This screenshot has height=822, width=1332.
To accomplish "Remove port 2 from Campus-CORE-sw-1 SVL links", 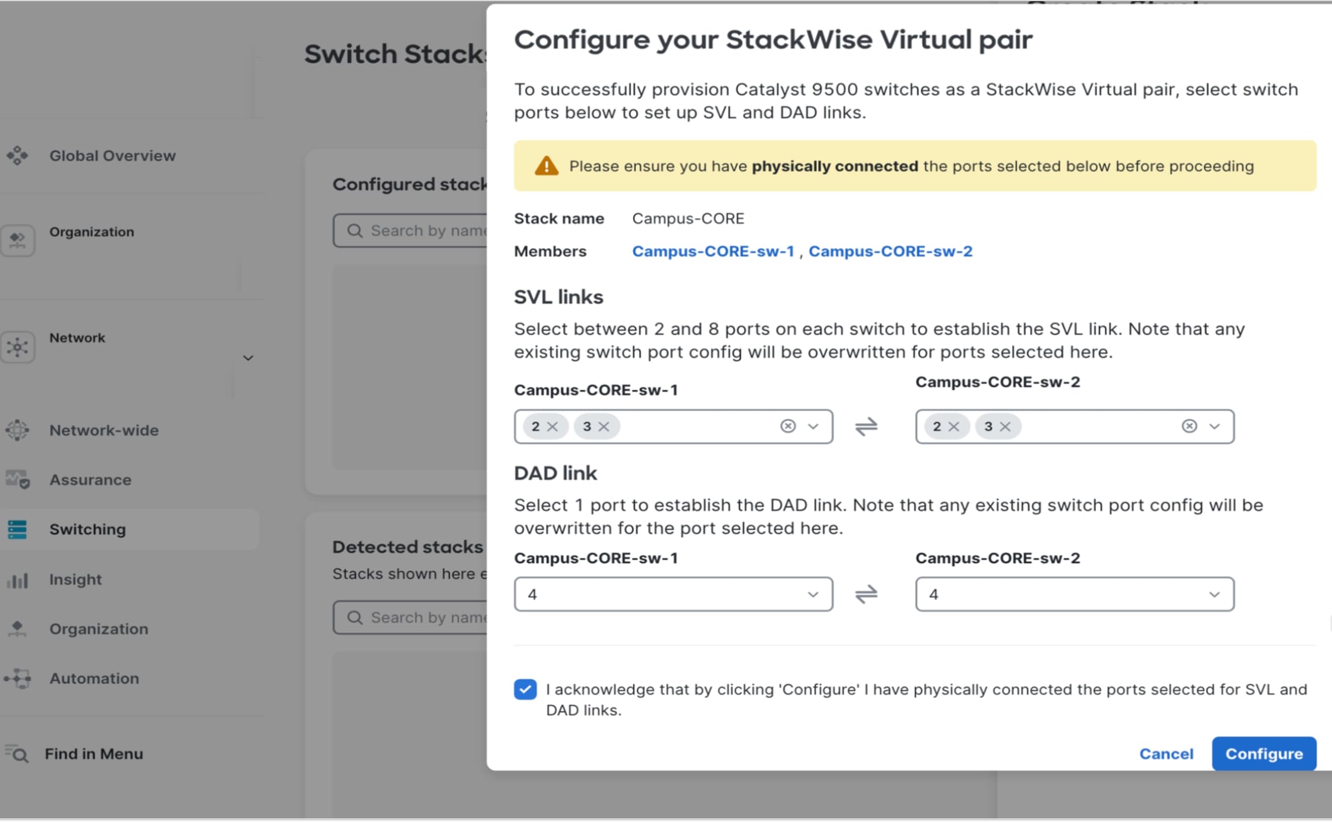I will 552,427.
